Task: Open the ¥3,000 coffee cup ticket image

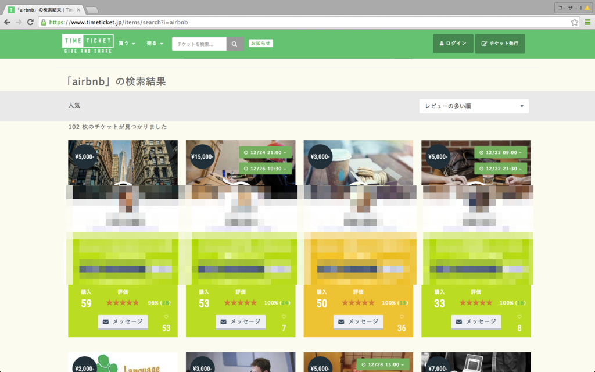Action: click(x=358, y=163)
